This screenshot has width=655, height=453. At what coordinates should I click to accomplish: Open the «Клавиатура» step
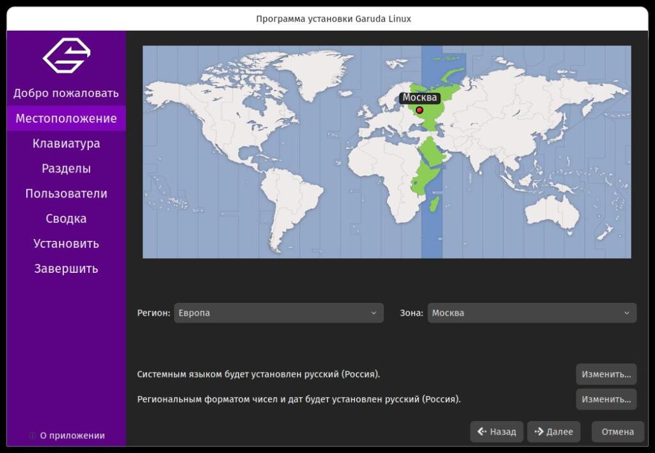click(x=66, y=143)
